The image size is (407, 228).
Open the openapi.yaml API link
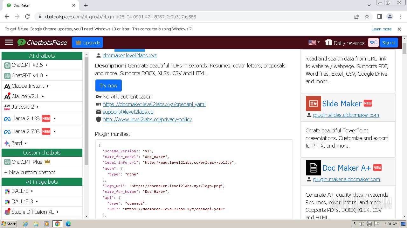[x=154, y=104]
